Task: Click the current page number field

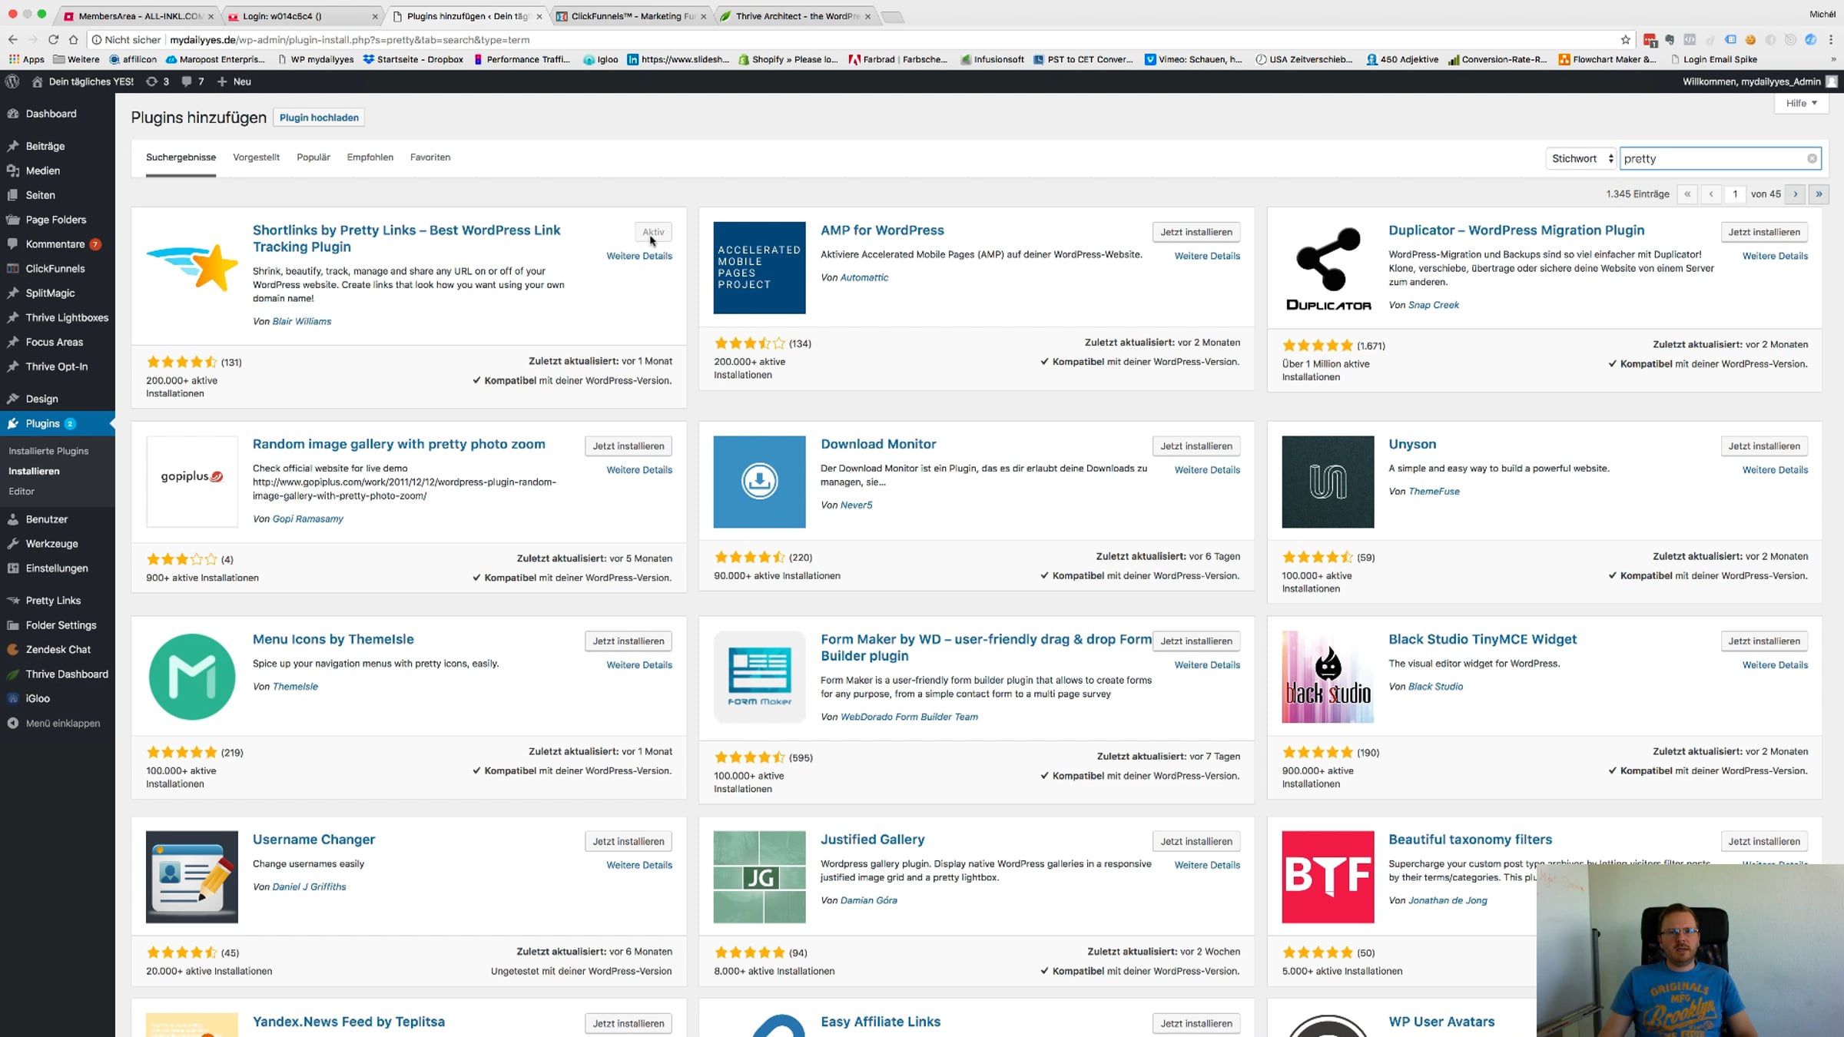Action: pyautogui.click(x=1734, y=194)
